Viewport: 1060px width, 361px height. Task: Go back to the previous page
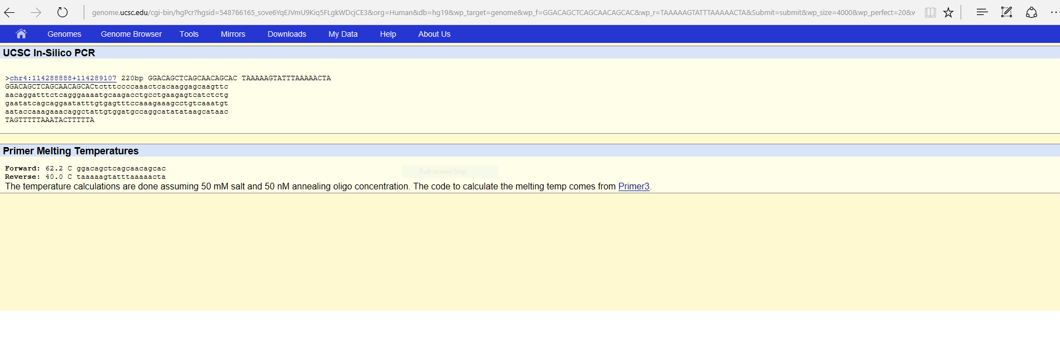9,12
